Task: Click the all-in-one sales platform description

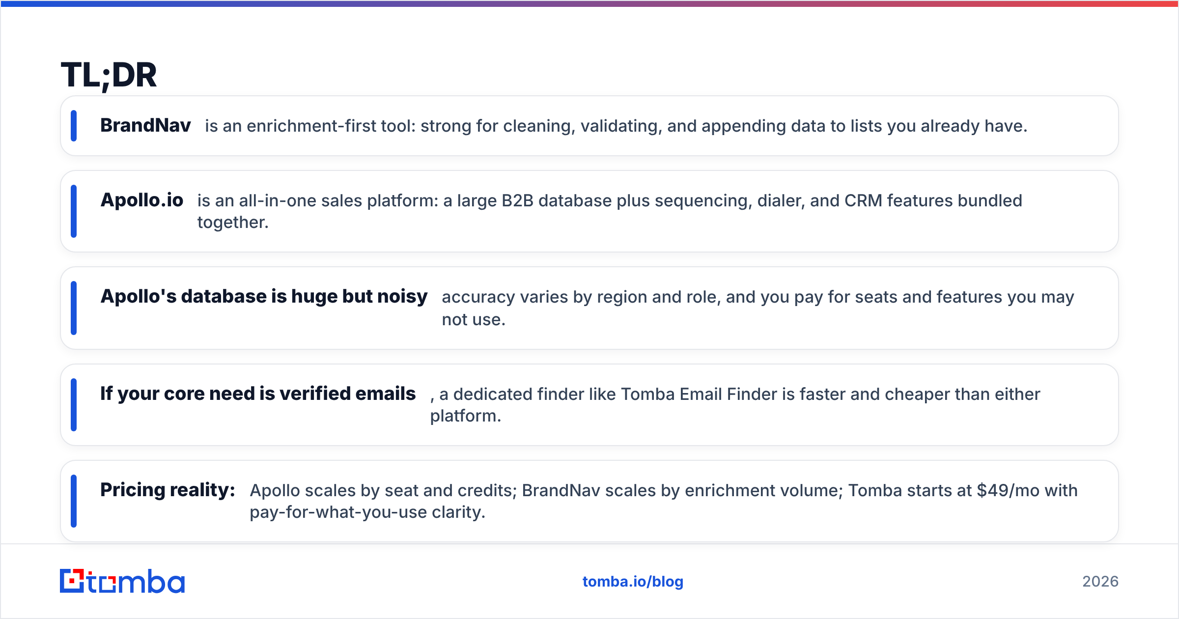Action: (x=610, y=211)
